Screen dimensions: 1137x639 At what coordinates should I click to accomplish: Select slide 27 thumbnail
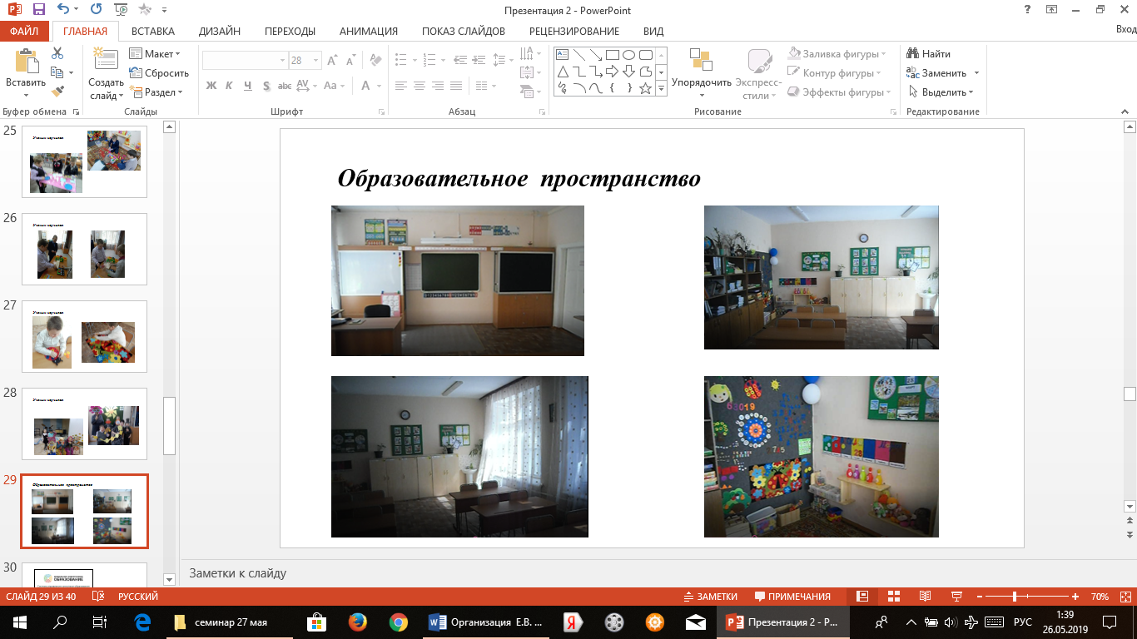point(84,336)
